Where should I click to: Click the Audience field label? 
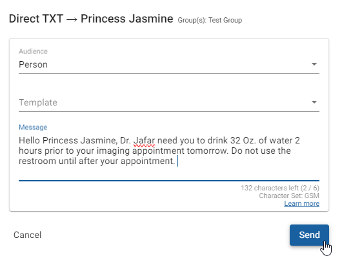(x=33, y=51)
